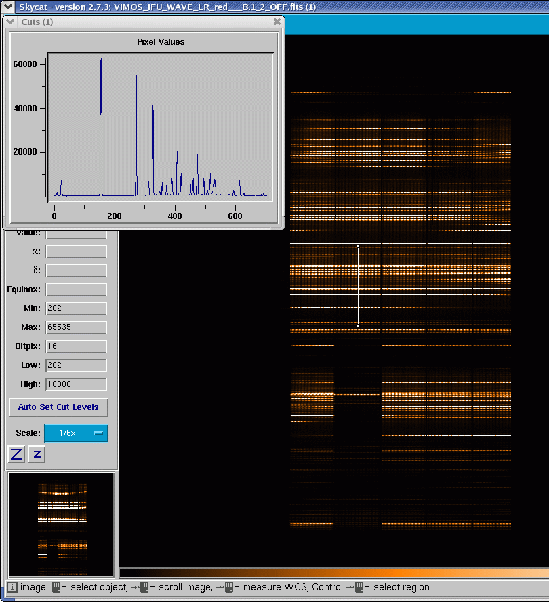Click the 'measure WCS, Control' status text
This screenshot has height=602, width=549.
[x=293, y=587]
